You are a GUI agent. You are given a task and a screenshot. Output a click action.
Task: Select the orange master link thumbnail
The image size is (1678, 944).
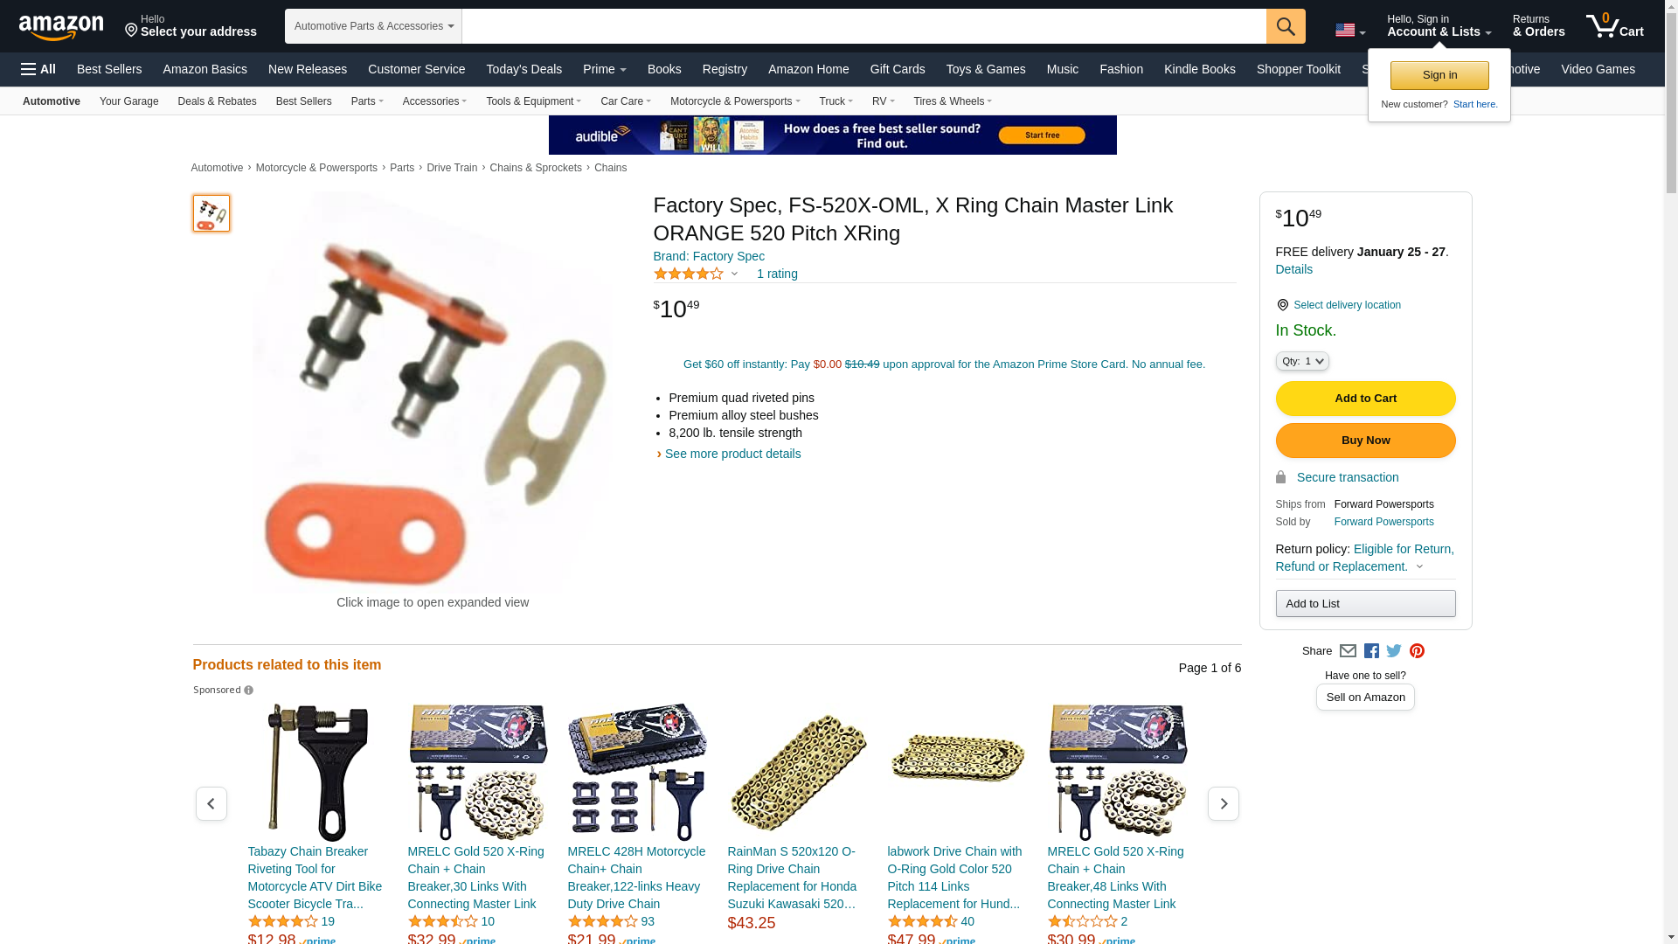[x=211, y=213]
